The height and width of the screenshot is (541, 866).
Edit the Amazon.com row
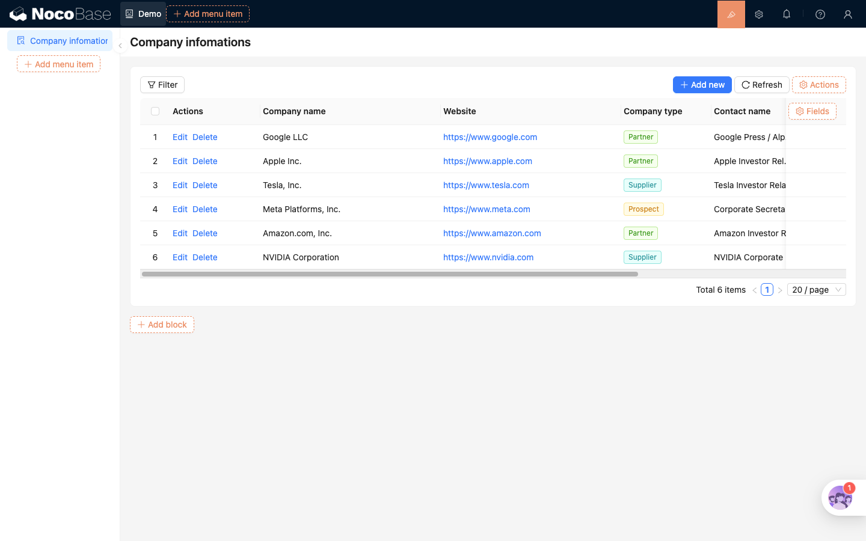pyautogui.click(x=180, y=233)
